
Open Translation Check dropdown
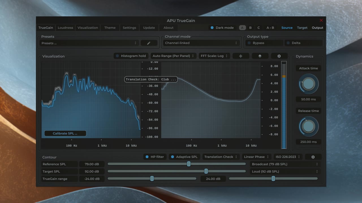[221, 157]
